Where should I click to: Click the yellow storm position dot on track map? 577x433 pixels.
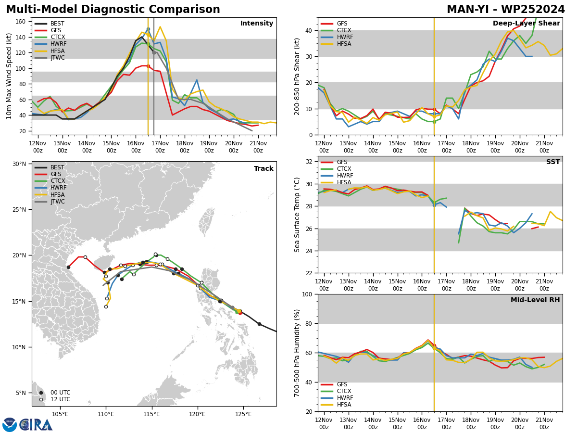pos(239,311)
